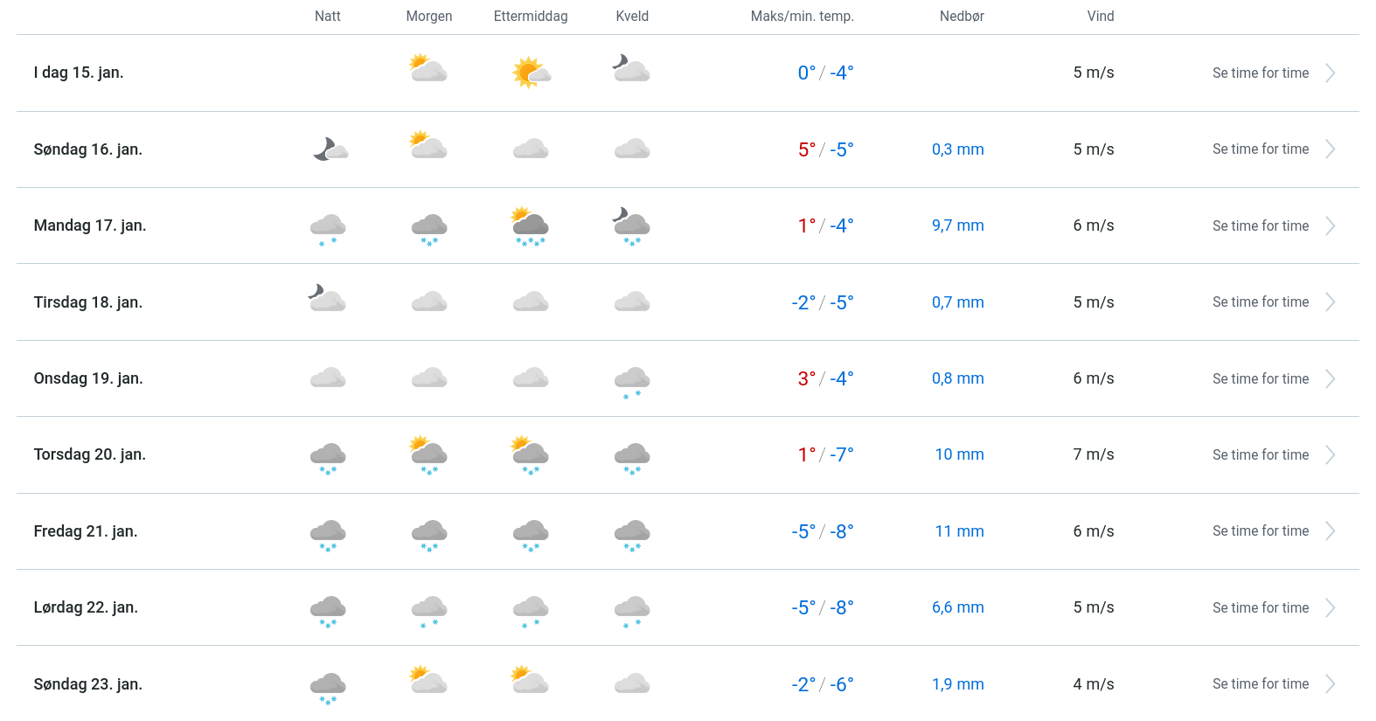Open "Se time for time" for Torsdag 20. jan.
1376x721 pixels.
click(1260, 455)
